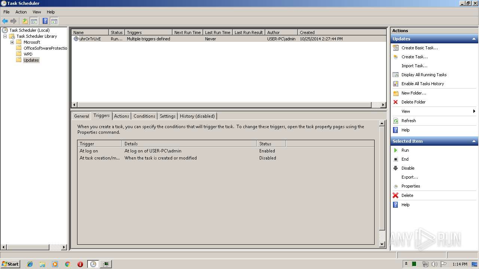Select the WPD folder in tree
Viewport: 479px width, 269px height.
(28, 54)
